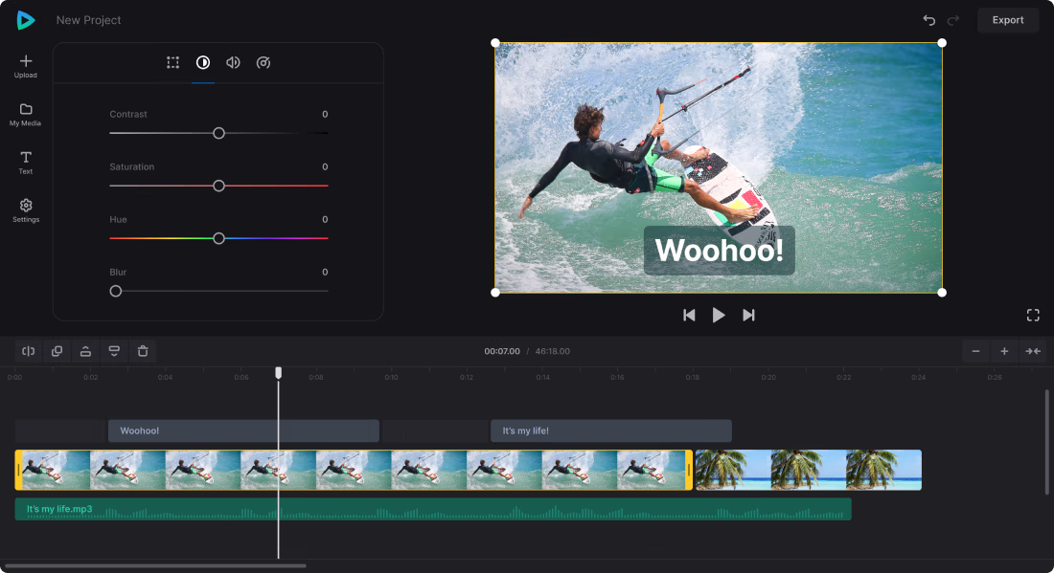Image resolution: width=1054 pixels, height=573 pixels.
Task: Fit timeline clips to the window
Action: pyautogui.click(x=1034, y=351)
